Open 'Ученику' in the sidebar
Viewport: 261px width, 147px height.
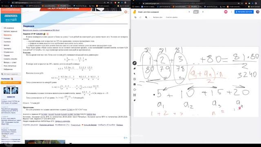[7, 38]
